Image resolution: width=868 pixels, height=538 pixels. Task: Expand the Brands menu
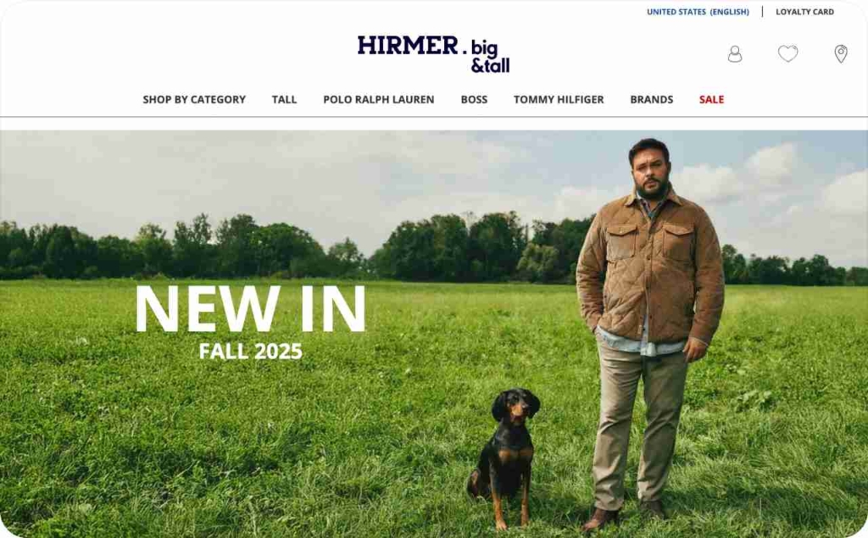pyautogui.click(x=652, y=100)
